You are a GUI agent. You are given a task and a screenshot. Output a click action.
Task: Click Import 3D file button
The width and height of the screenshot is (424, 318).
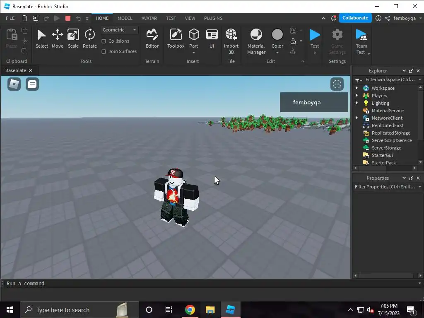[231, 42]
